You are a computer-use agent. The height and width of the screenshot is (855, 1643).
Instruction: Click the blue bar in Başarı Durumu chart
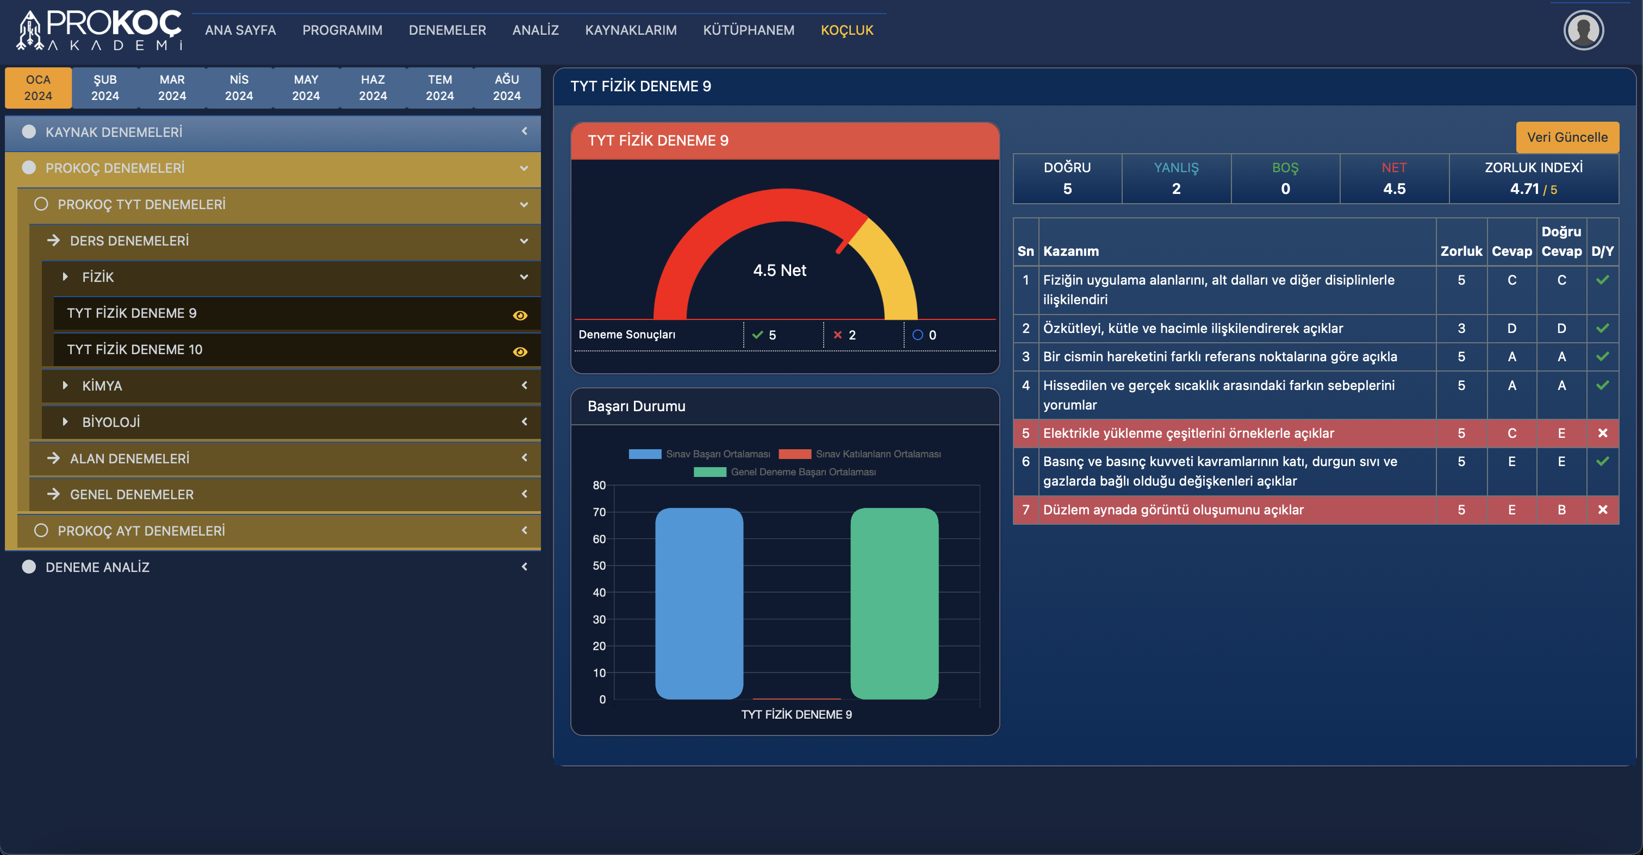click(x=699, y=603)
